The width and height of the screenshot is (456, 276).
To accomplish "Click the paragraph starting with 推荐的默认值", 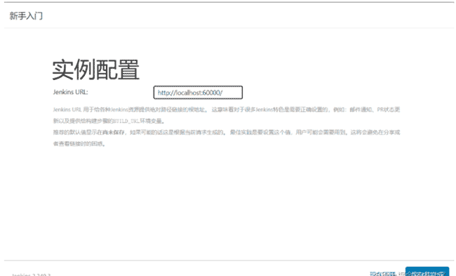I will point(227,138).
